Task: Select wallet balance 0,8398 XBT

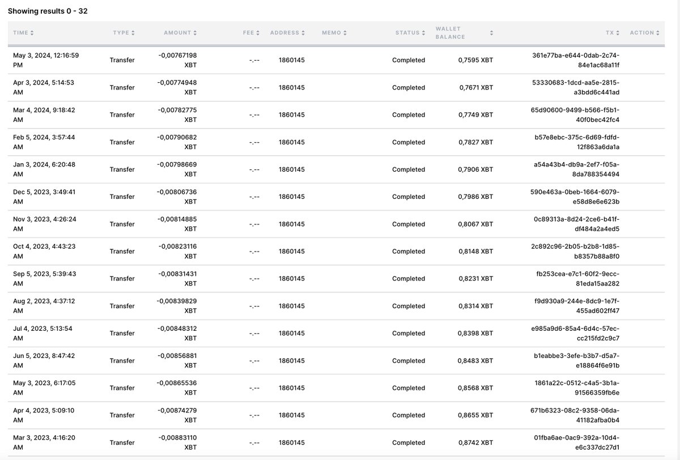Action: [475, 333]
